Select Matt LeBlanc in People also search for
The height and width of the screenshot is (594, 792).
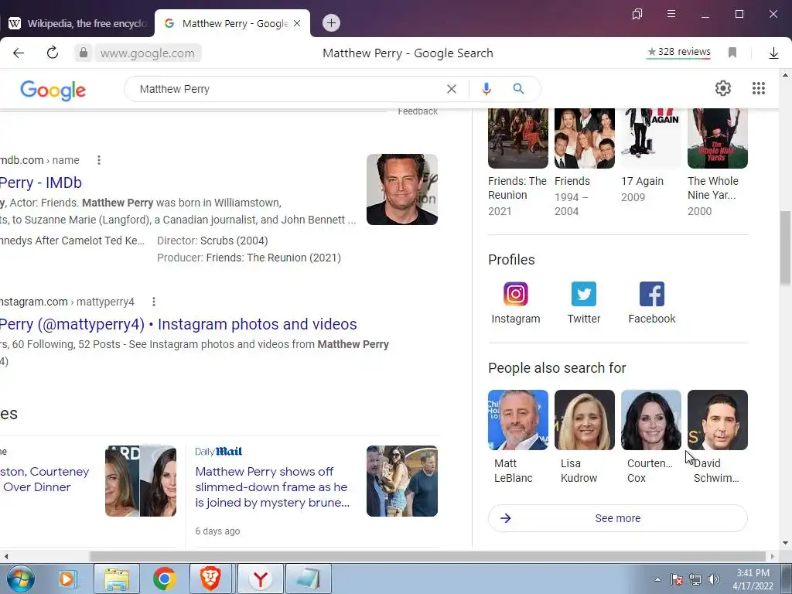(x=517, y=437)
